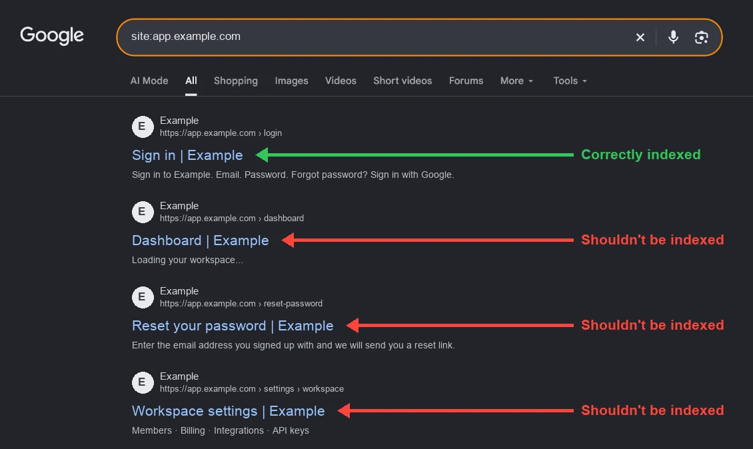Click the favicon of the login result
The width and height of the screenshot is (753, 449).
143,127
